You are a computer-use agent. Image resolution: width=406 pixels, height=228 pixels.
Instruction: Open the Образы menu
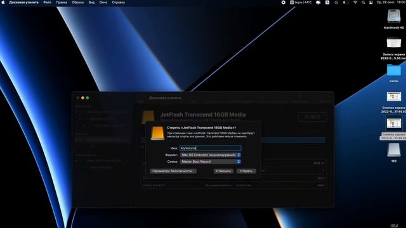pos(77,3)
